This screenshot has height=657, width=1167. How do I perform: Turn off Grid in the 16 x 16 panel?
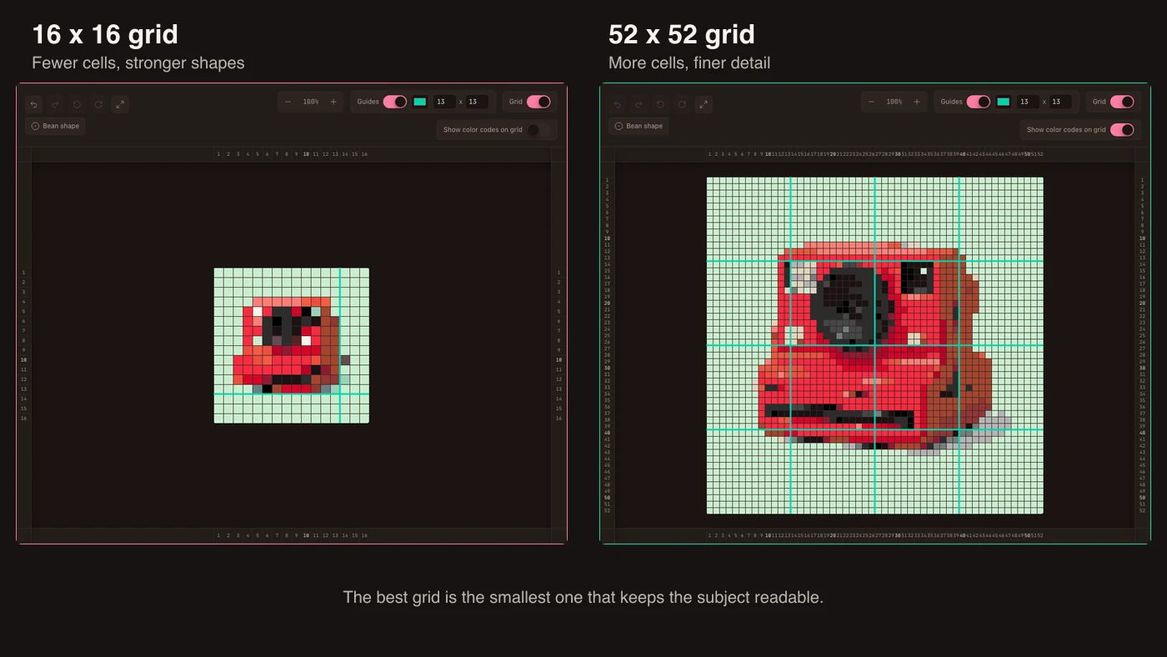pyautogui.click(x=538, y=102)
